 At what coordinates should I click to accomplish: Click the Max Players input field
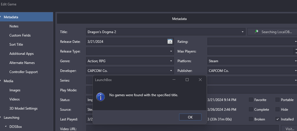250,51
